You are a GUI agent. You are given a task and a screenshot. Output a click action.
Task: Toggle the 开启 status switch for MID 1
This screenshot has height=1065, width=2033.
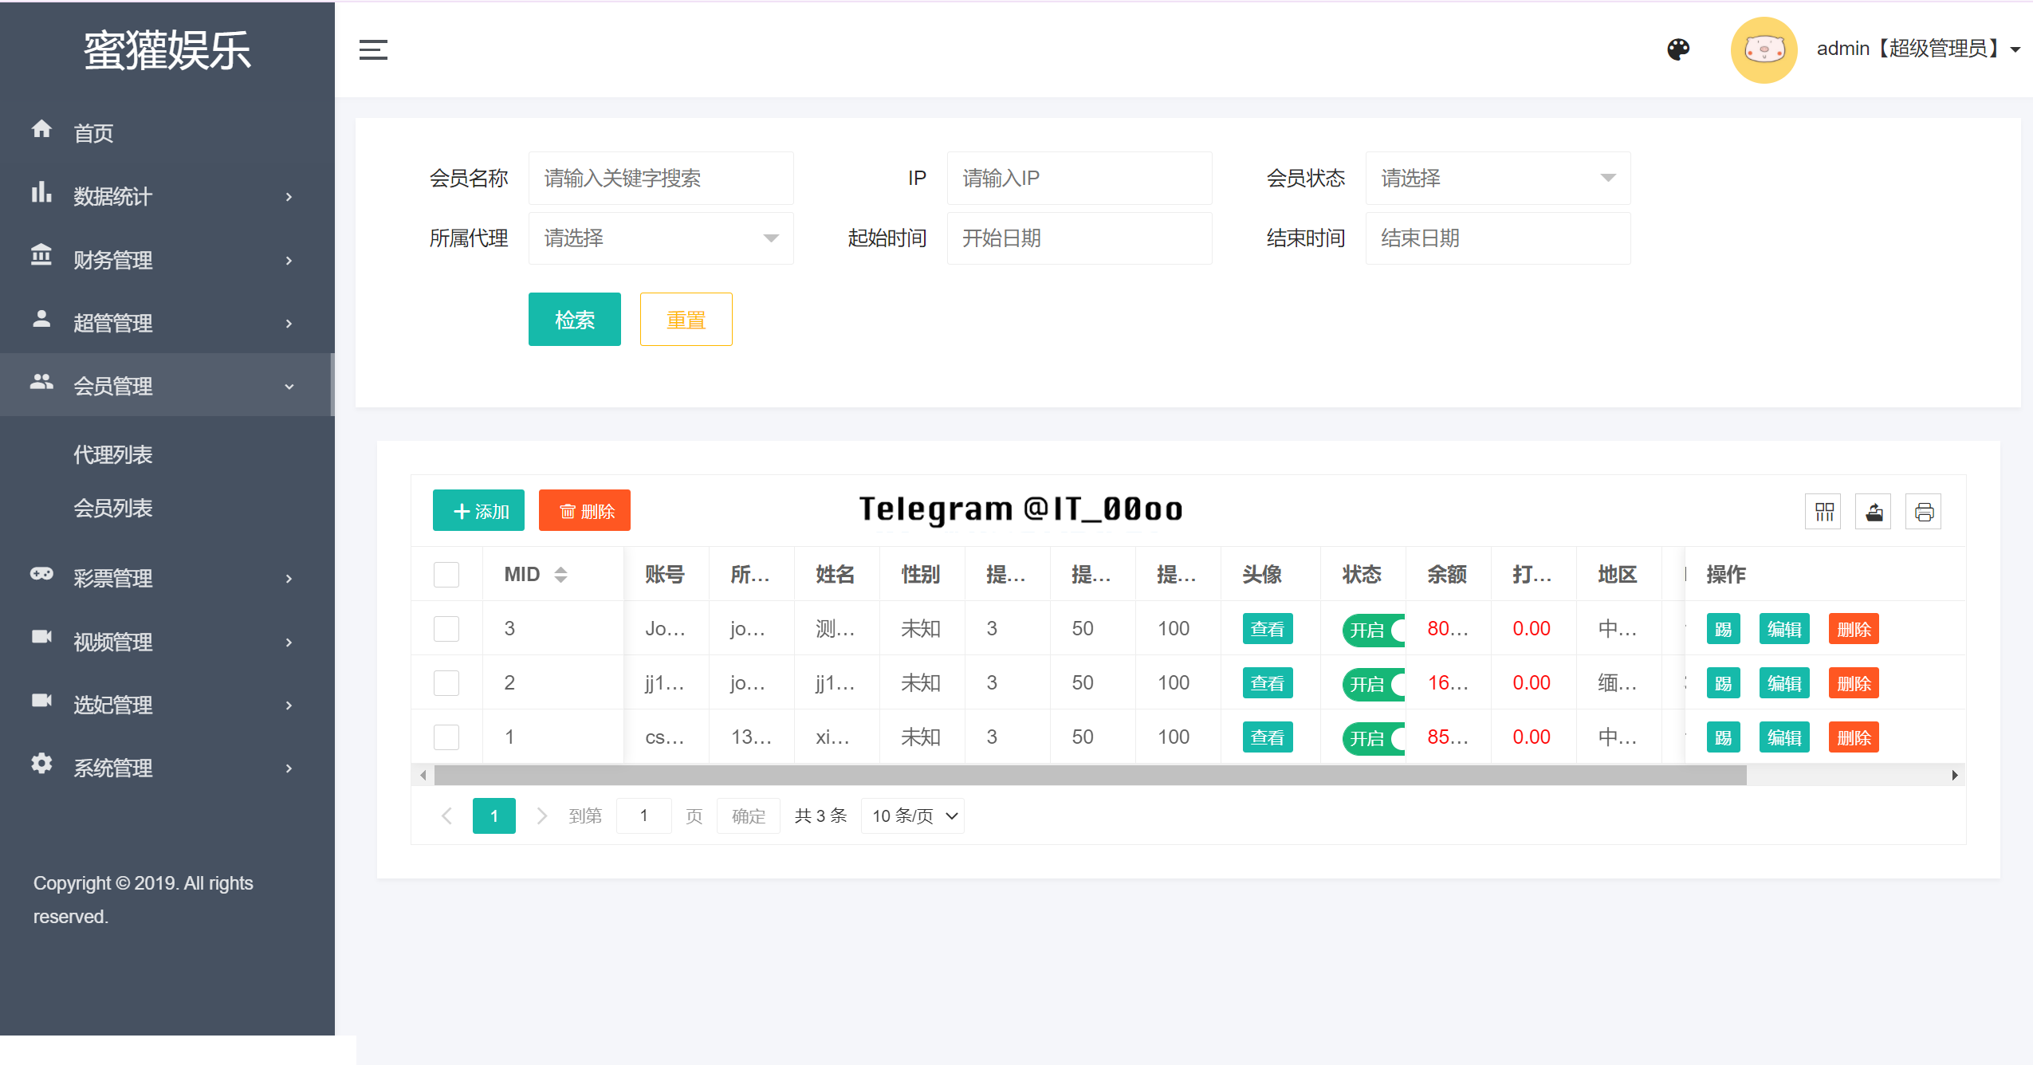[1373, 738]
